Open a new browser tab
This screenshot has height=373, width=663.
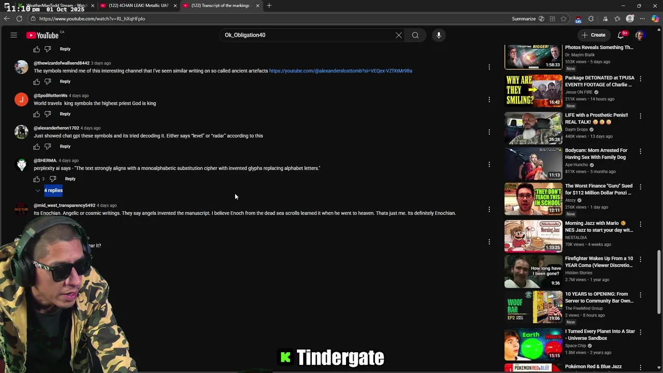pyautogui.click(x=269, y=6)
